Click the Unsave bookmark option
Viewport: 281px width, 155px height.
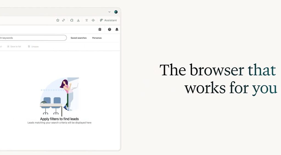coord(33,47)
